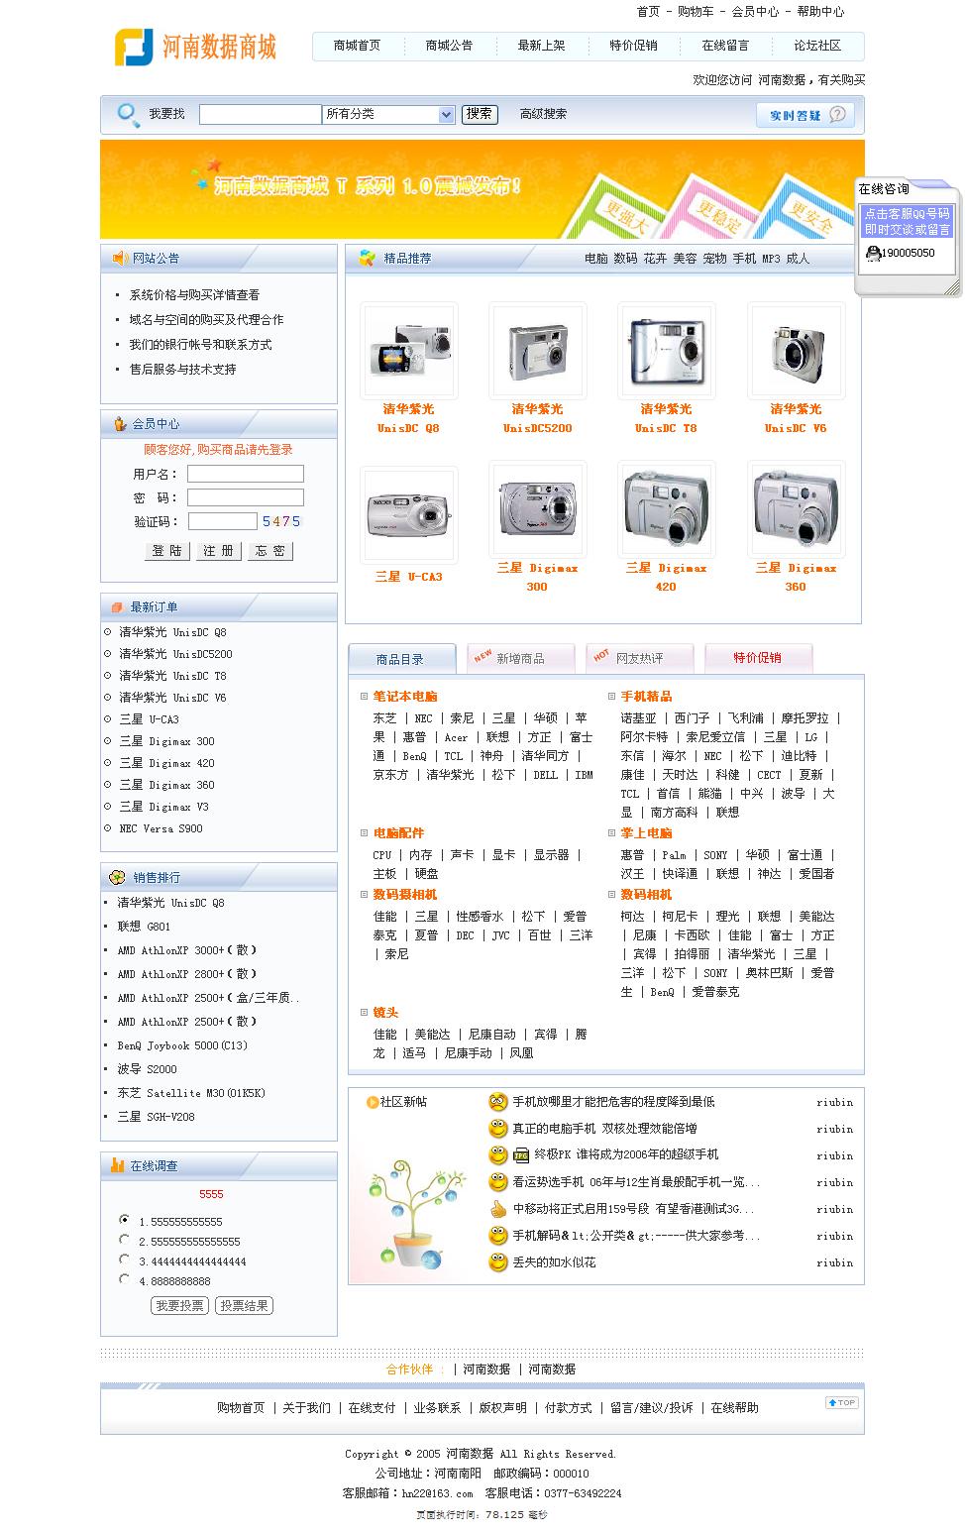
Task: Expand the 手机精品 category heading
Action: [646, 697]
